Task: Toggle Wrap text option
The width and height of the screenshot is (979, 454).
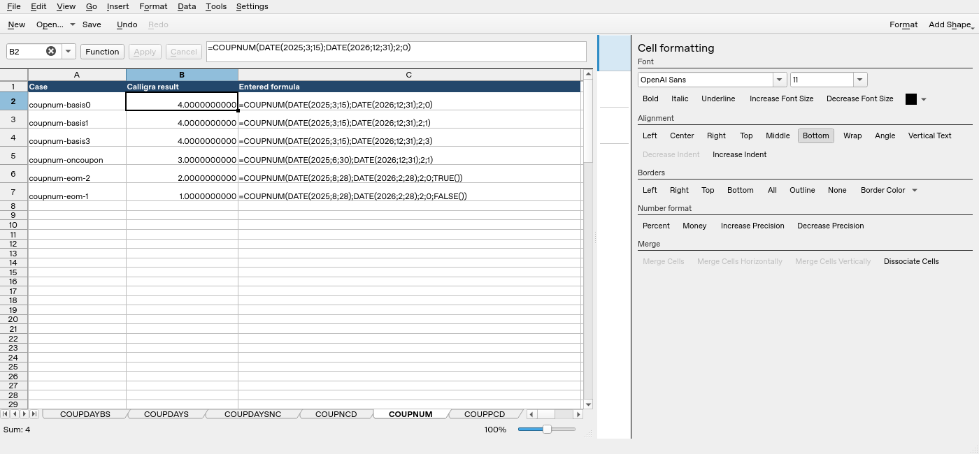Action: [852, 136]
